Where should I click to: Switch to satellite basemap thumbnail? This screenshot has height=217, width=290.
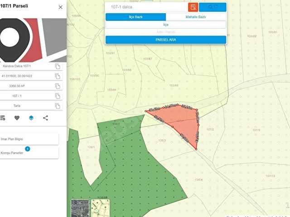[x=80, y=208]
